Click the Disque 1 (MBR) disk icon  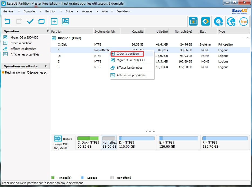pos(54,38)
